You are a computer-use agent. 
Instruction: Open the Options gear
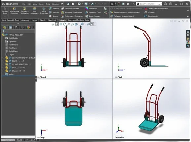click(x=128, y=4)
